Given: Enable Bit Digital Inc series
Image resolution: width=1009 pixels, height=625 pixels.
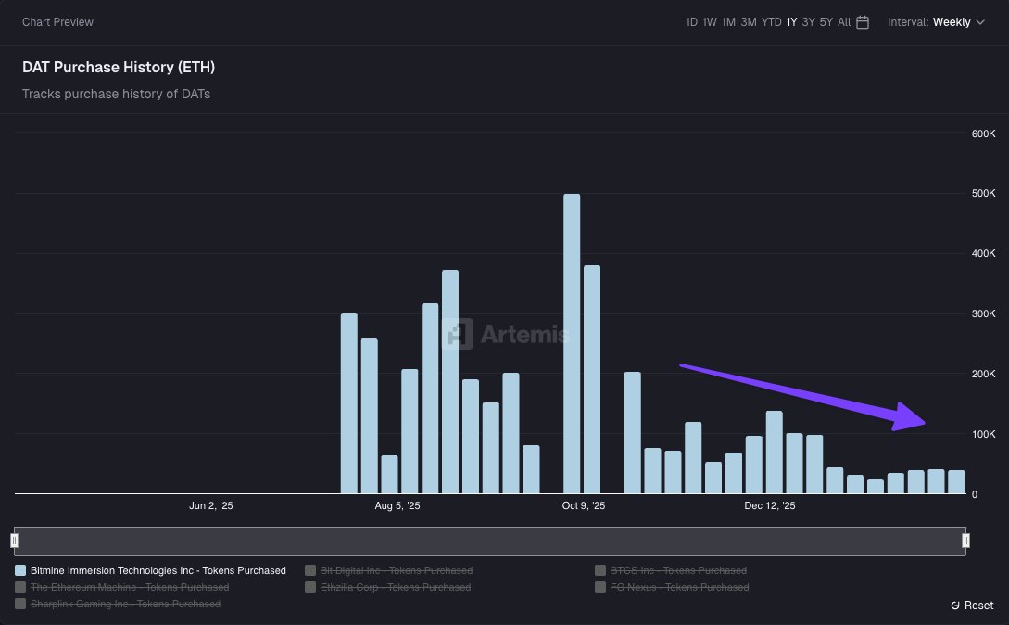Looking at the screenshot, I should tap(396, 571).
